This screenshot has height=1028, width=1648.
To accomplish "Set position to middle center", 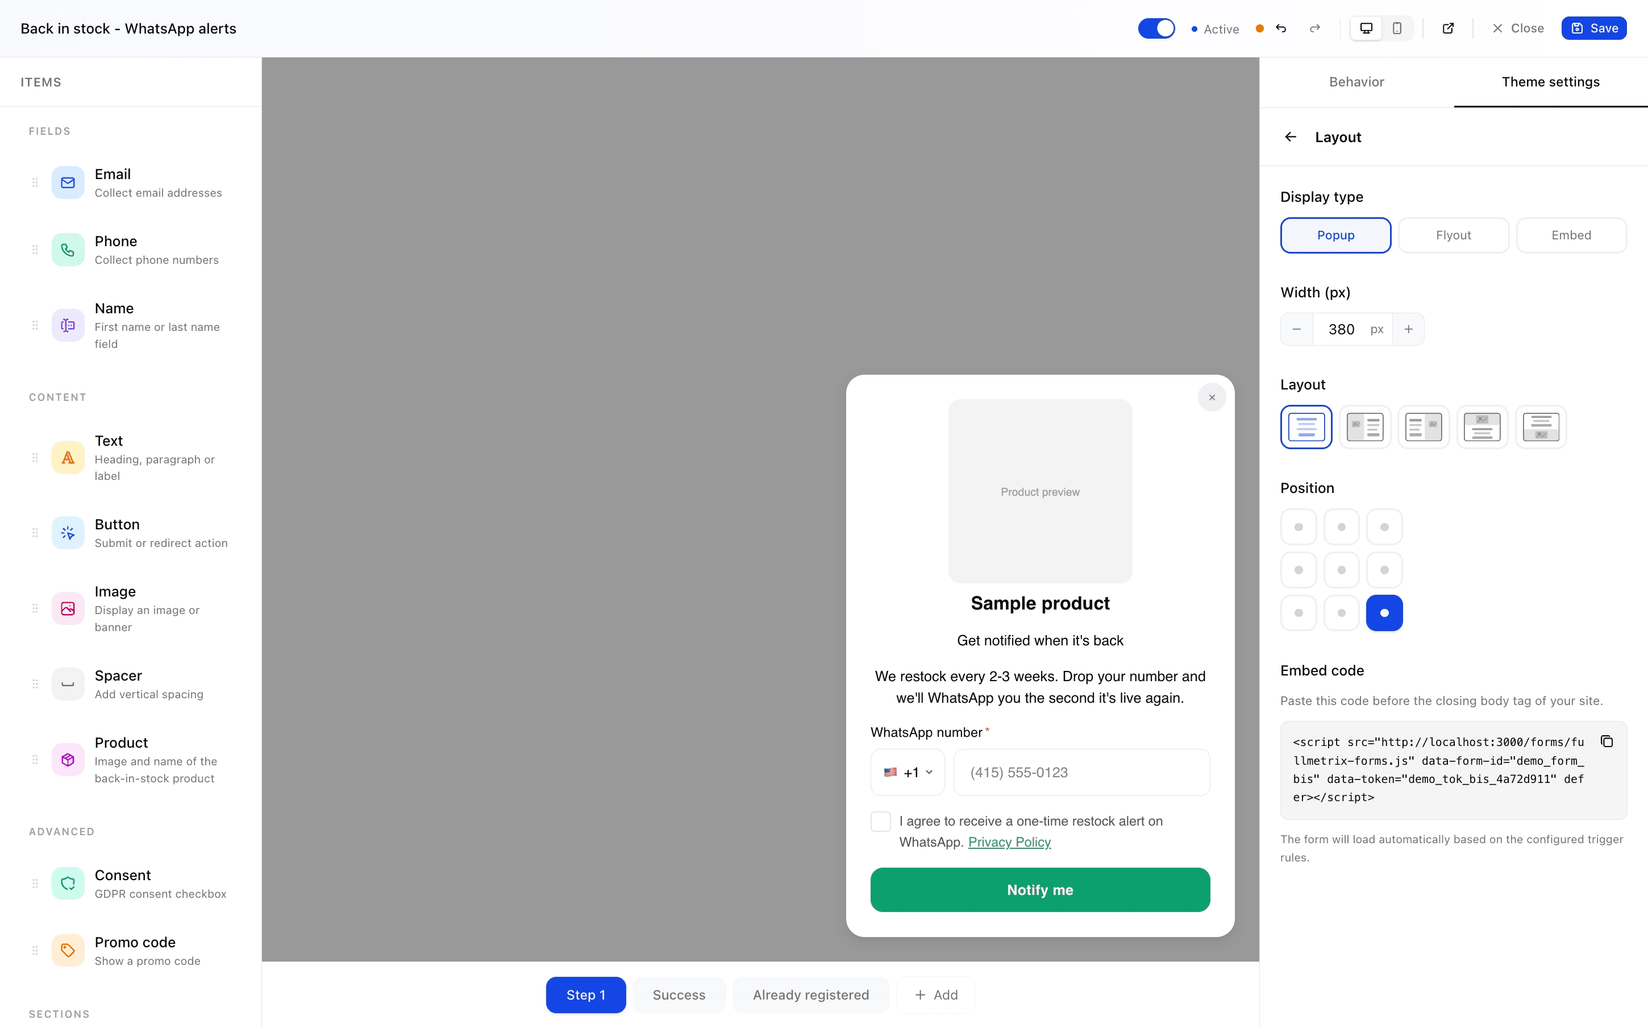I will [1342, 570].
